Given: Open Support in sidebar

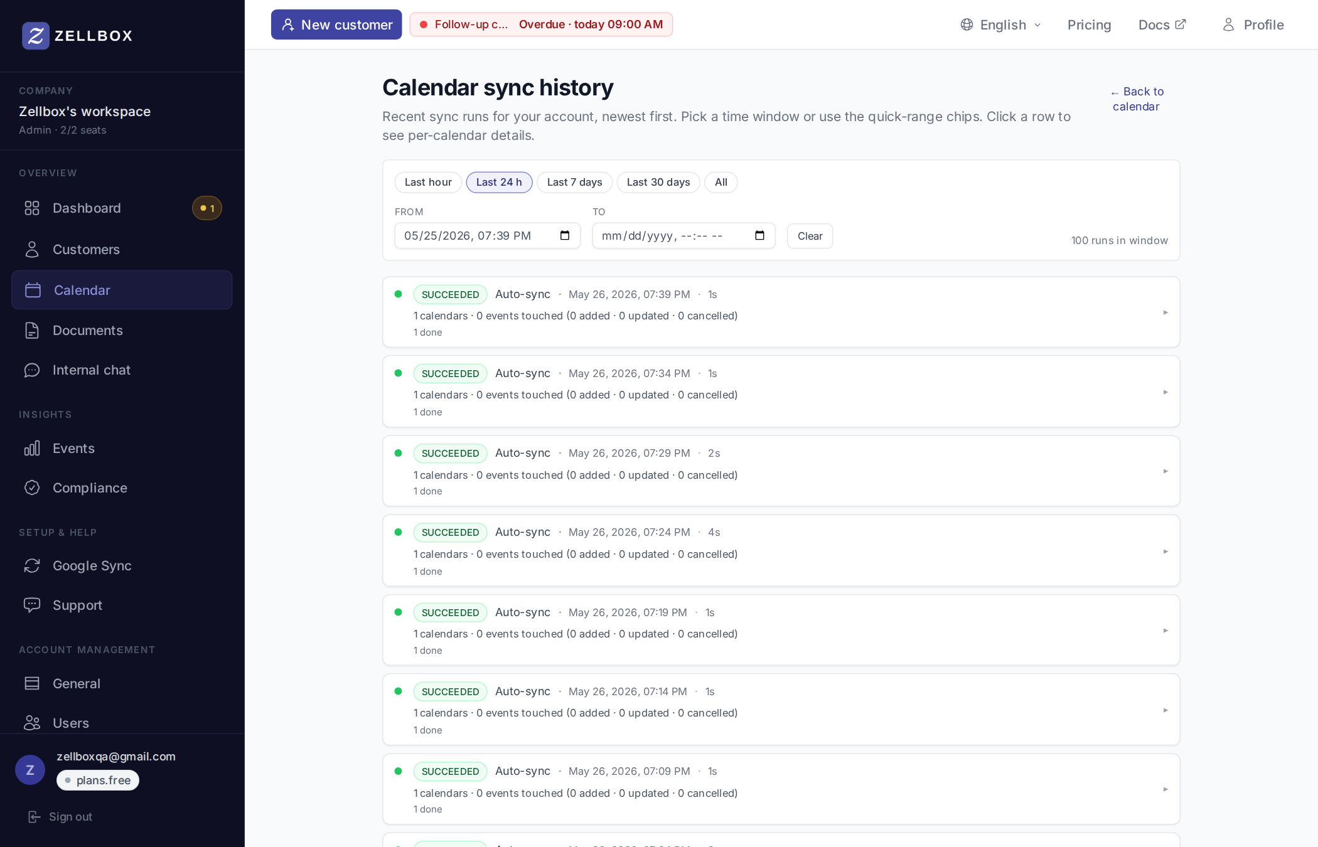Looking at the screenshot, I should click(122, 605).
